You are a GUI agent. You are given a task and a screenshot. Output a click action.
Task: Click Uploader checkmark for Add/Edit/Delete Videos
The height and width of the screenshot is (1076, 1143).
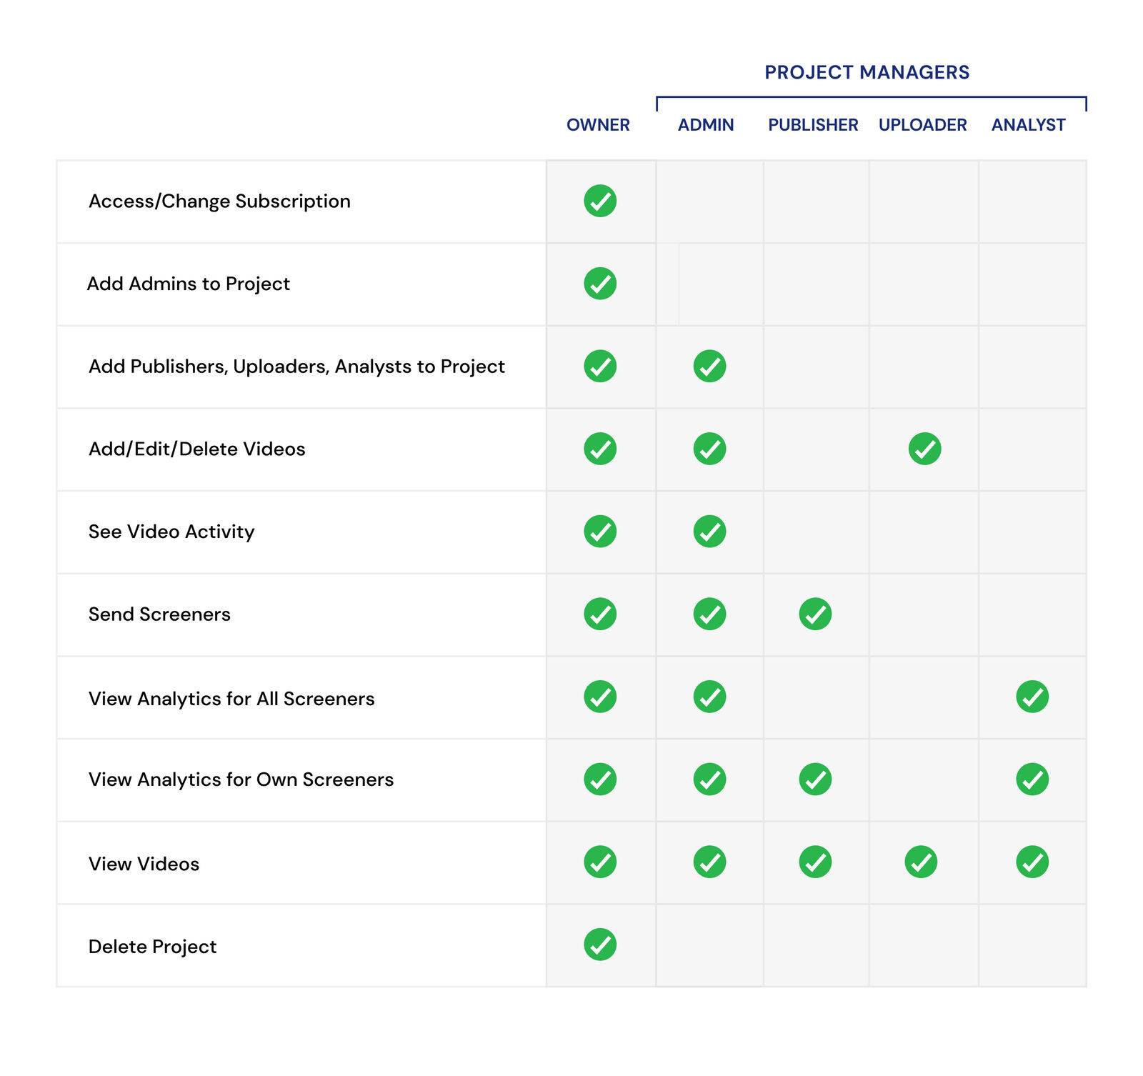point(924,449)
